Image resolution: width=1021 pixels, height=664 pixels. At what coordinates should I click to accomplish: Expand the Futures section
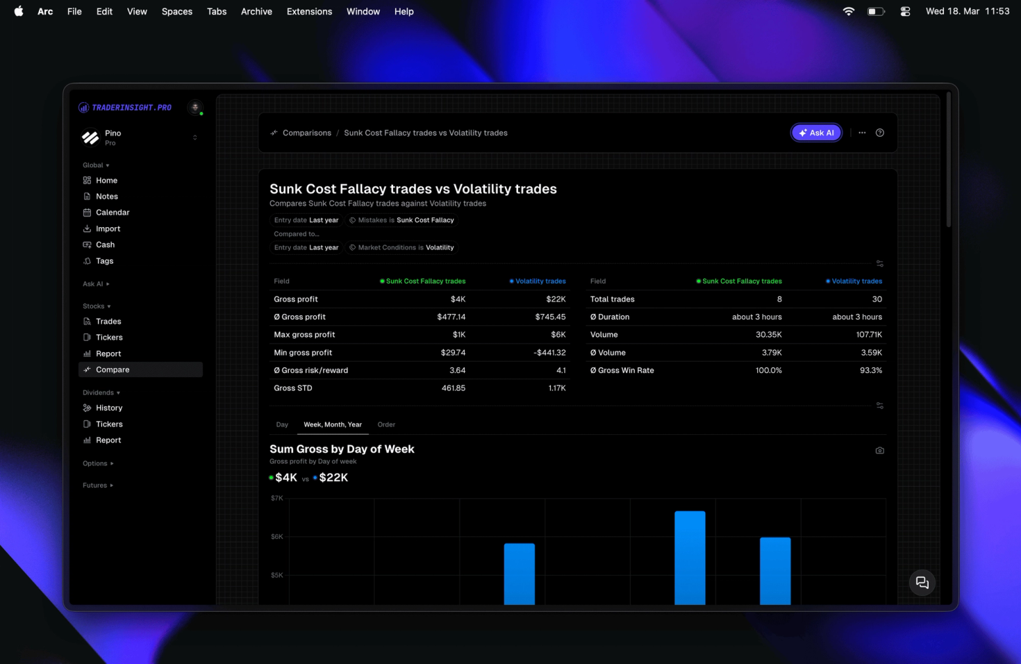tap(98, 485)
